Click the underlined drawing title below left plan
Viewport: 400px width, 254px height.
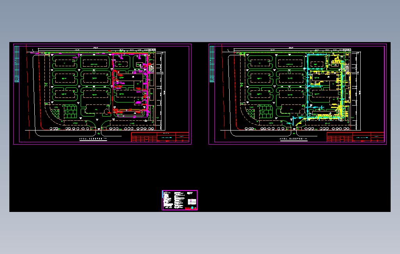(x=93, y=139)
